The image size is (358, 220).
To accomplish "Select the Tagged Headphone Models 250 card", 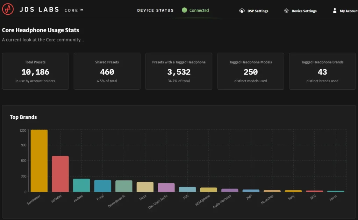I will 251,71.
